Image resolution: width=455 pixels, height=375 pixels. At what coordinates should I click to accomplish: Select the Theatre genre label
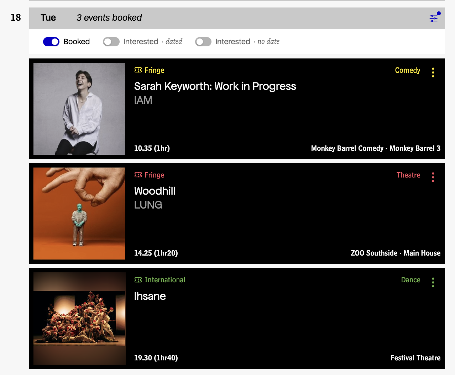[408, 175]
